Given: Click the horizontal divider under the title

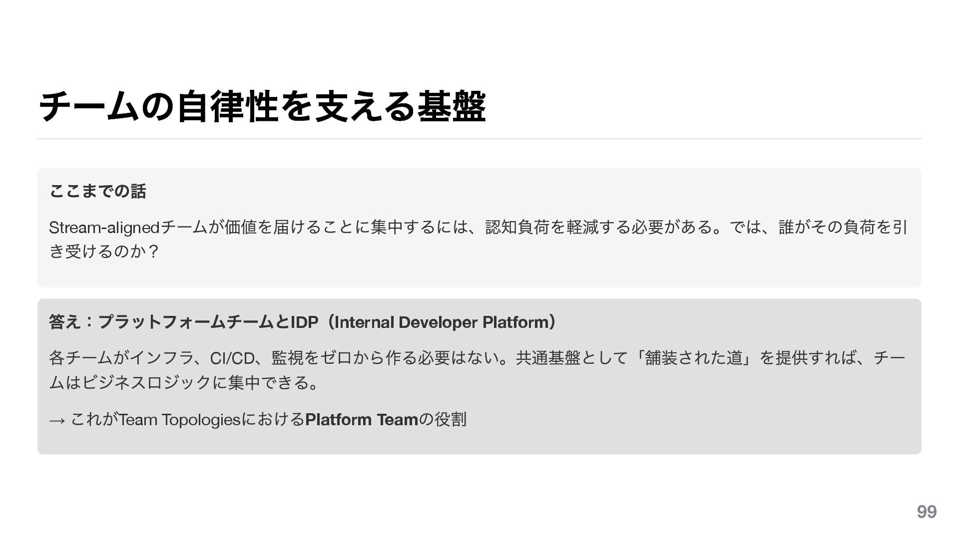Looking at the screenshot, I should [x=479, y=139].
